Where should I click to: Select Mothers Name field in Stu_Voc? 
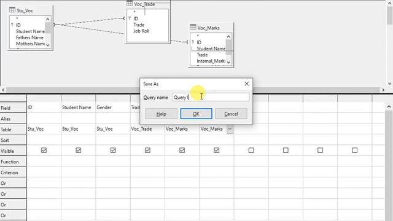[30, 44]
